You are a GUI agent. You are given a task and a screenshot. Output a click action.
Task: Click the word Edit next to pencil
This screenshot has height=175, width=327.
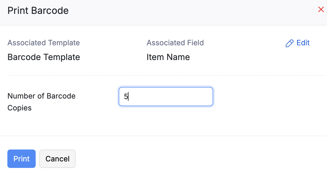click(x=303, y=43)
